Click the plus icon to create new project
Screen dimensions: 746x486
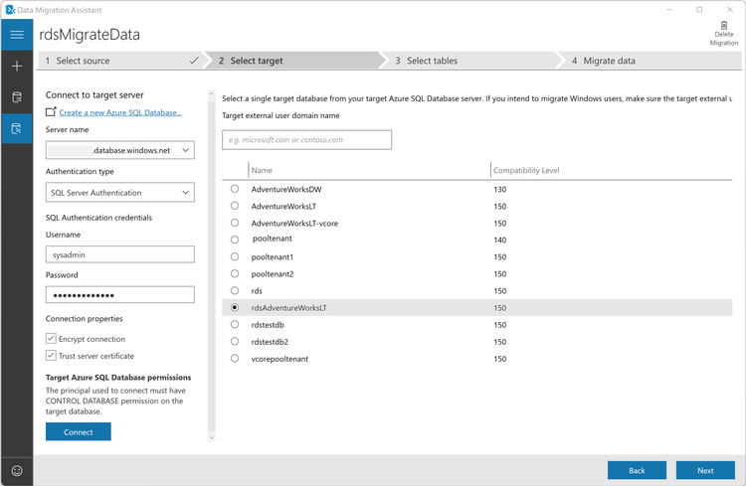(17, 67)
